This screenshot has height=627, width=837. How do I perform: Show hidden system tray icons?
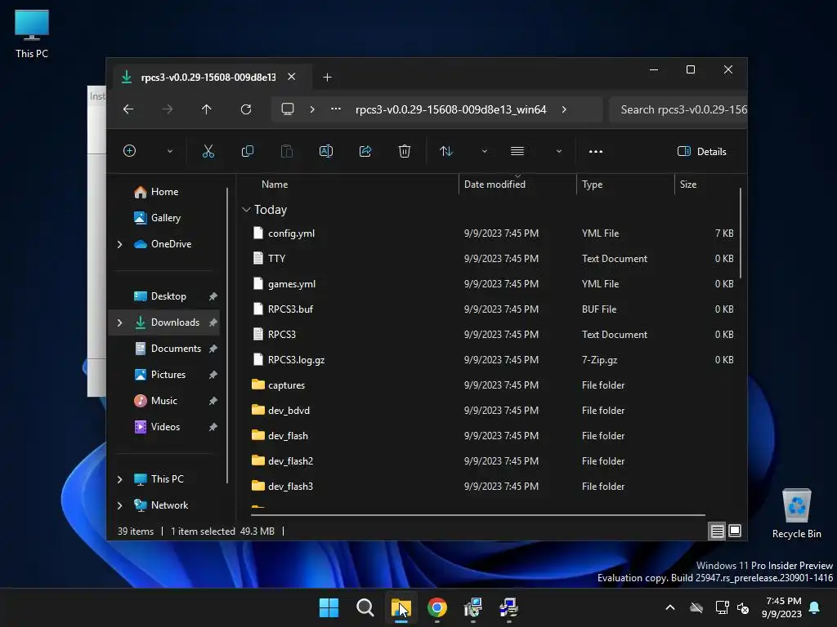(670, 607)
